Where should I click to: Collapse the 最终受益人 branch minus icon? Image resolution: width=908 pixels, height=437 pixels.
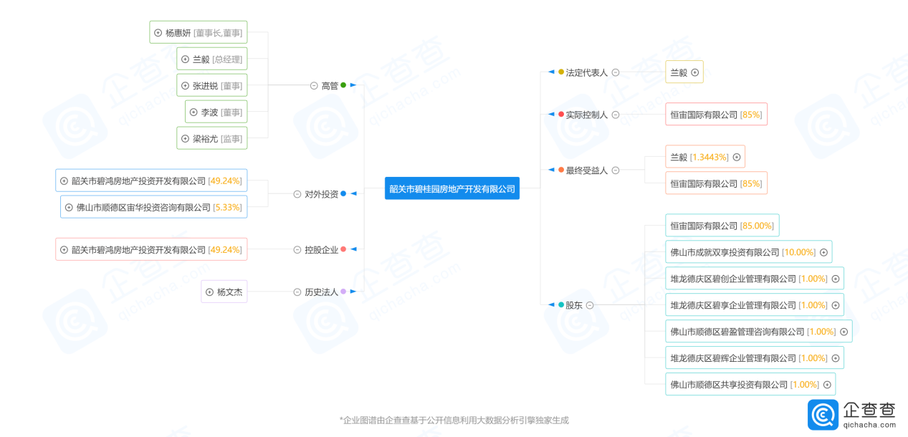click(616, 171)
